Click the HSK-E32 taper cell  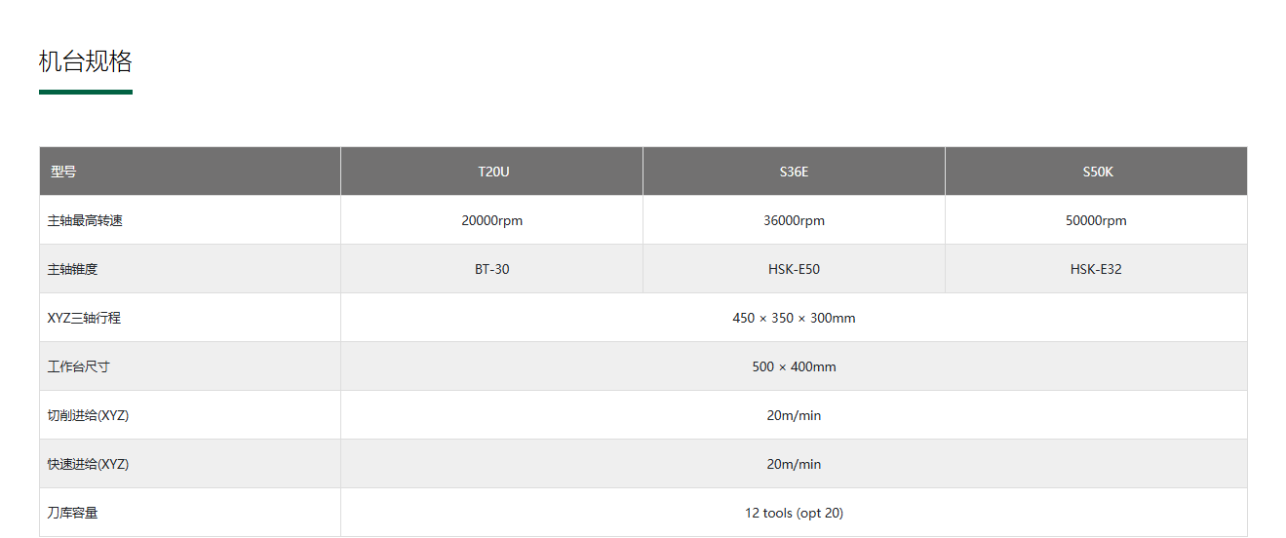tap(1096, 269)
